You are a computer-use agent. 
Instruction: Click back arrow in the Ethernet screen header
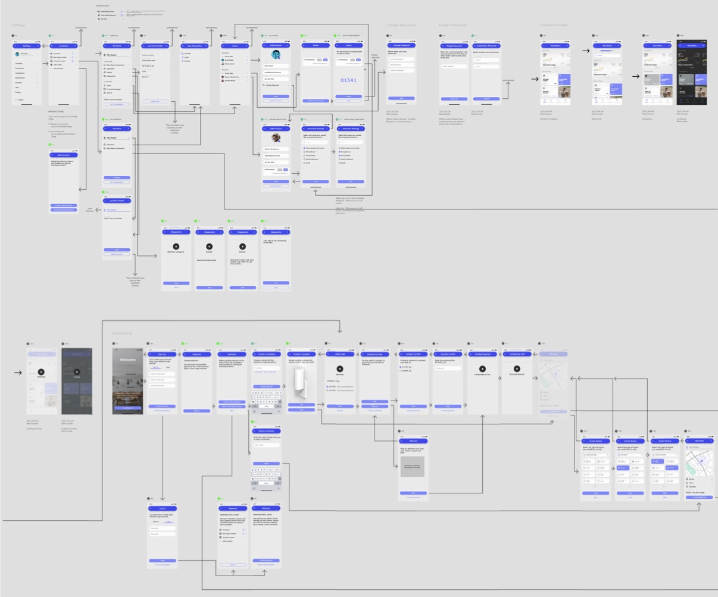coord(402,441)
